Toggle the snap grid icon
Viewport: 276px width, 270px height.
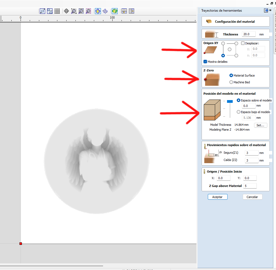click(57, 11)
